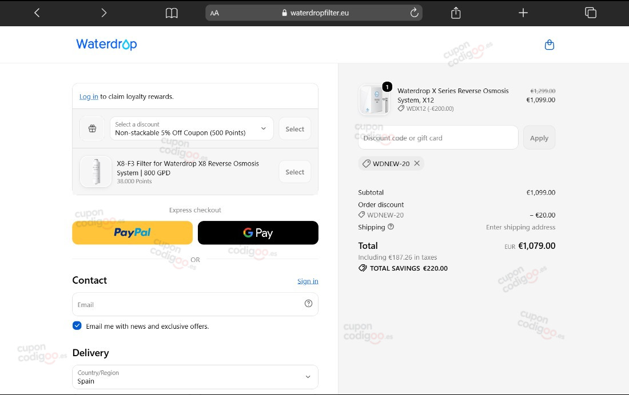Image resolution: width=629 pixels, height=395 pixels.
Task: Click the TOTAL SAVINGS tag icon
Action: point(363,268)
